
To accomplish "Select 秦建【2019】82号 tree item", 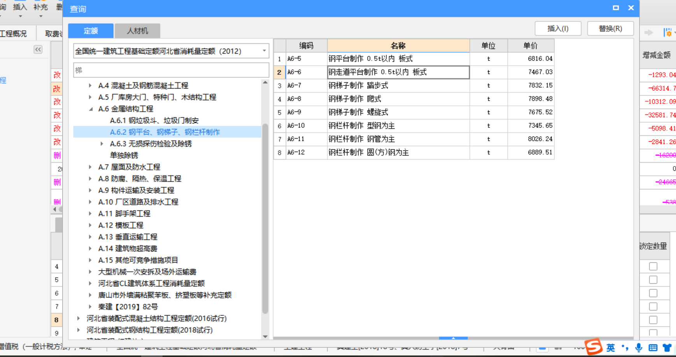I will tap(128, 307).
